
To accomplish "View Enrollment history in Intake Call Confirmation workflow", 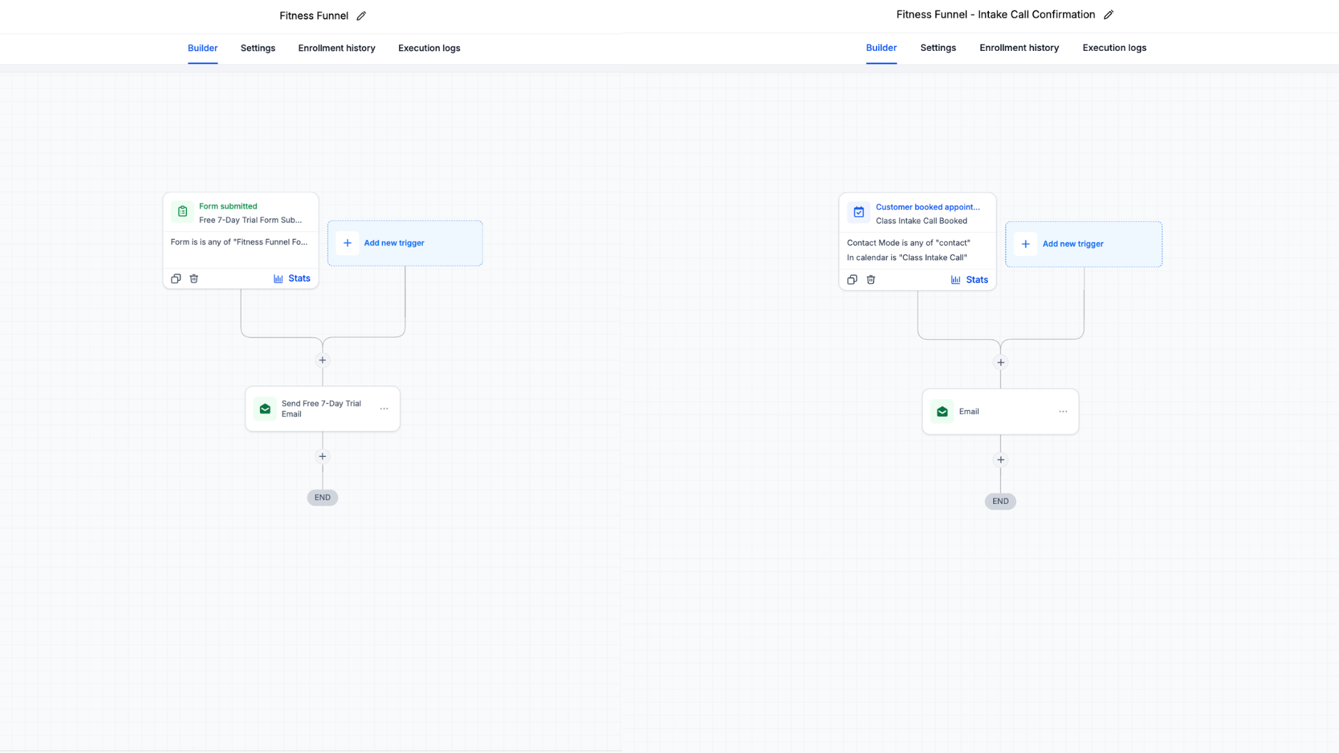I will coord(1019,47).
